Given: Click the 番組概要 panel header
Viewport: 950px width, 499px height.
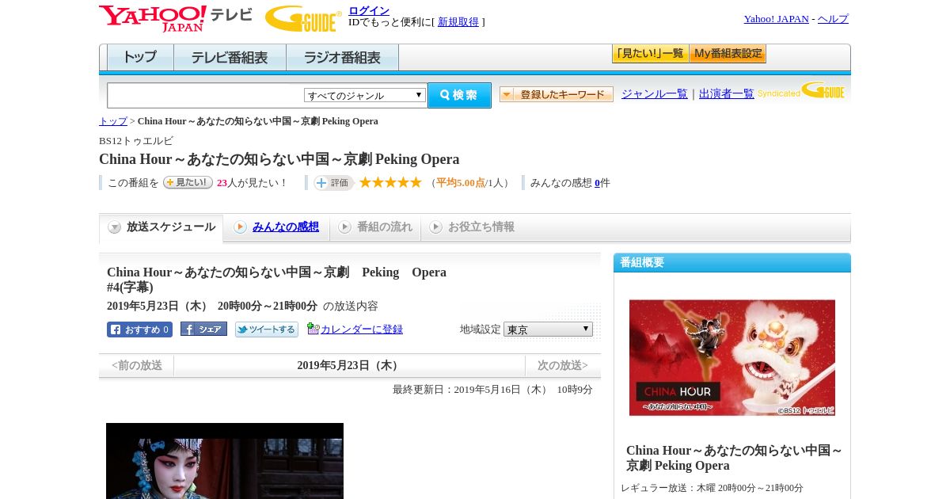Looking at the screenshot, I should [x=732, y=262].
